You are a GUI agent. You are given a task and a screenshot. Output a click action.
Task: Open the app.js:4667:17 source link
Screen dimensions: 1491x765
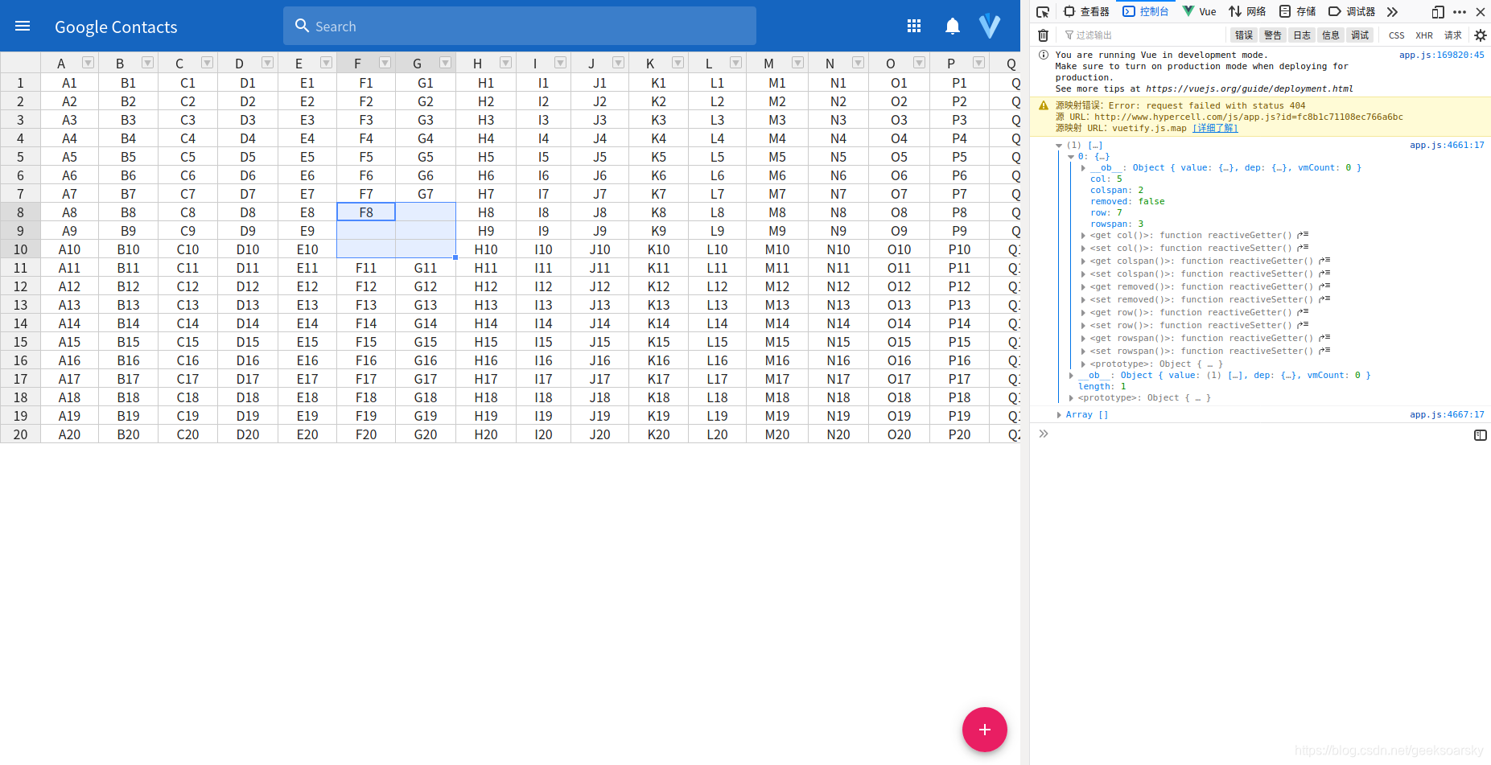[x=1447, y=414]
